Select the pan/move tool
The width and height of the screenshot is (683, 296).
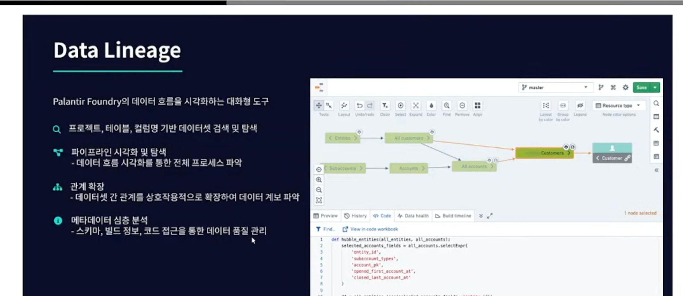click(319, 105)
